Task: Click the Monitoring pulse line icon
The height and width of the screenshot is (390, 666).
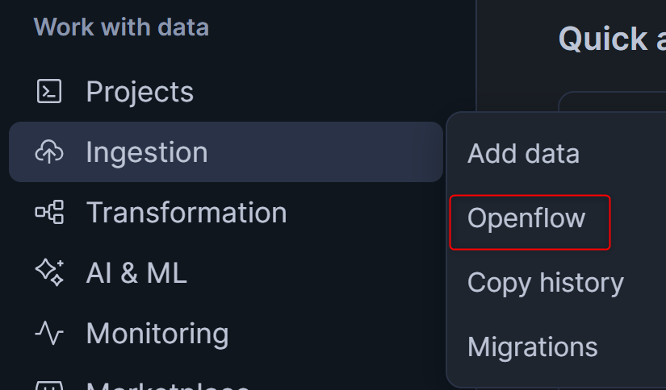Action: click(x=49, y=334)
